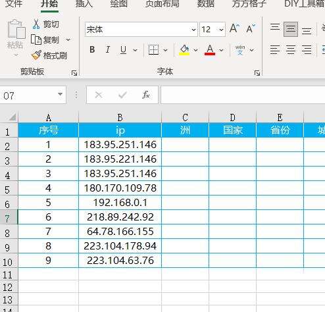
Task: Increase font size with the large A
Action: coord(234,28)
